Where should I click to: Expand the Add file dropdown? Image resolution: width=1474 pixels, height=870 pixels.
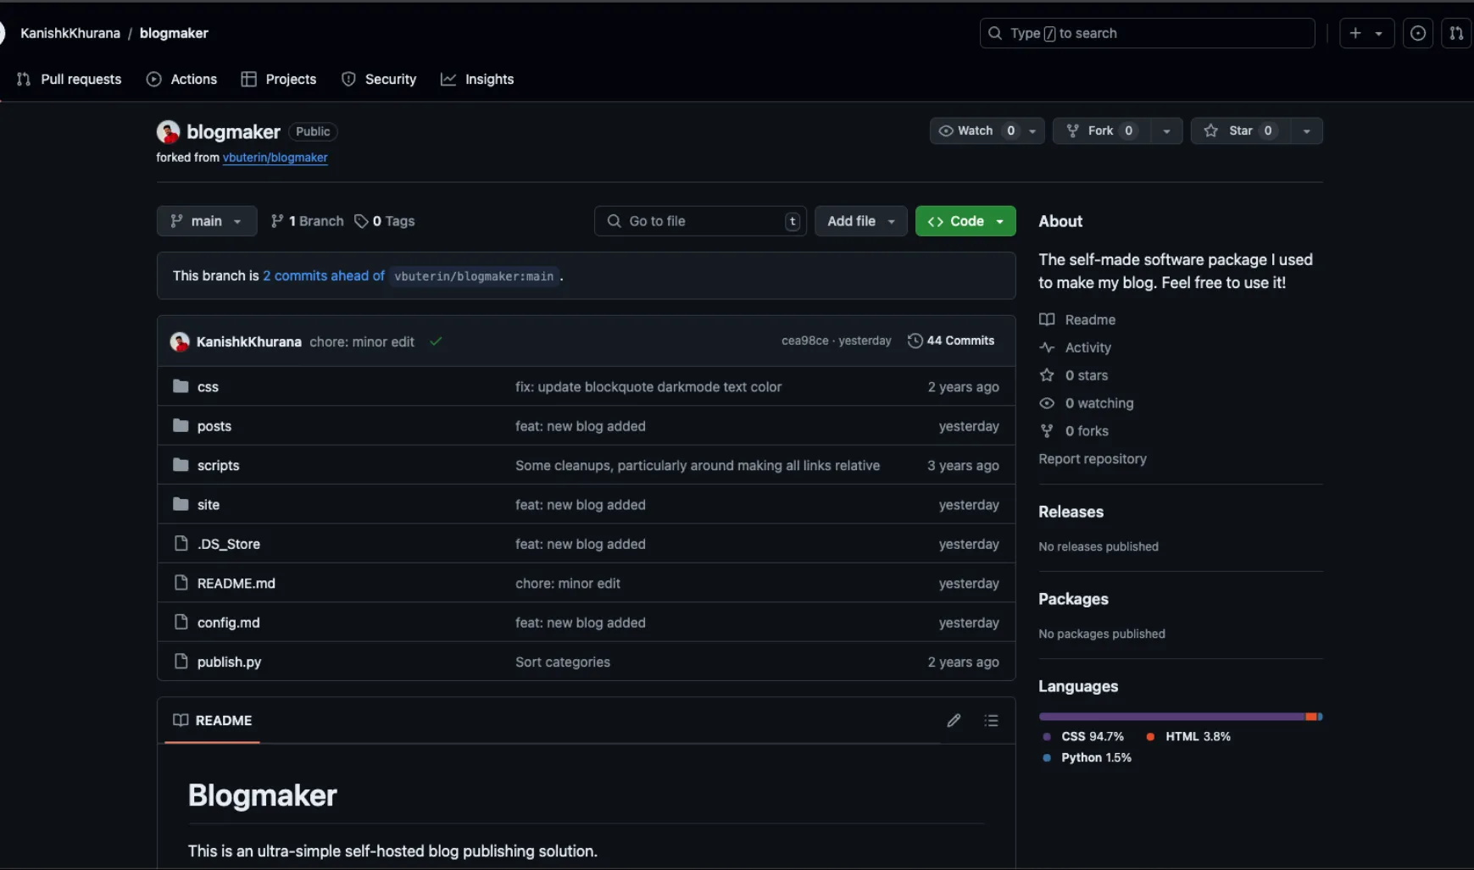pos(860,221)
